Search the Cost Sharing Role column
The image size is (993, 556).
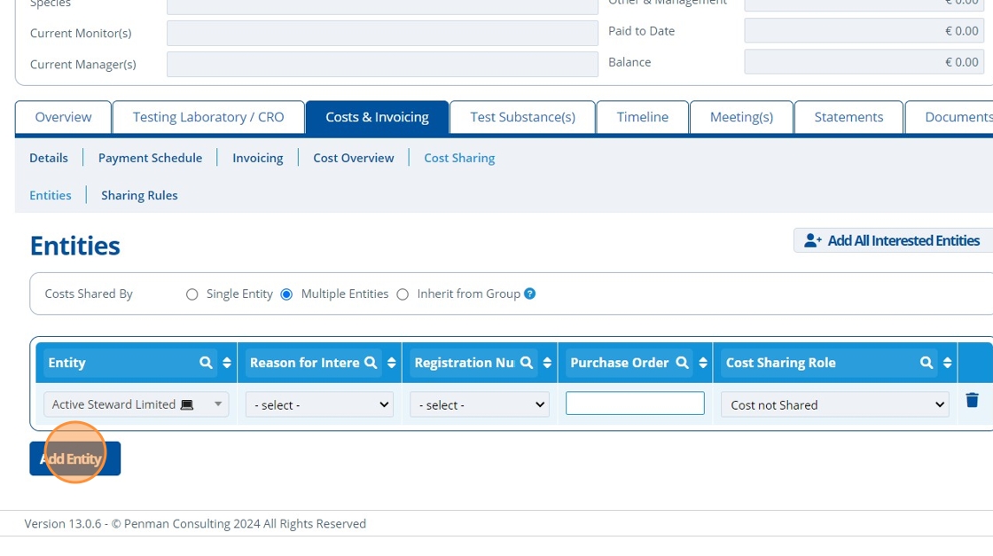coord(927,363)
